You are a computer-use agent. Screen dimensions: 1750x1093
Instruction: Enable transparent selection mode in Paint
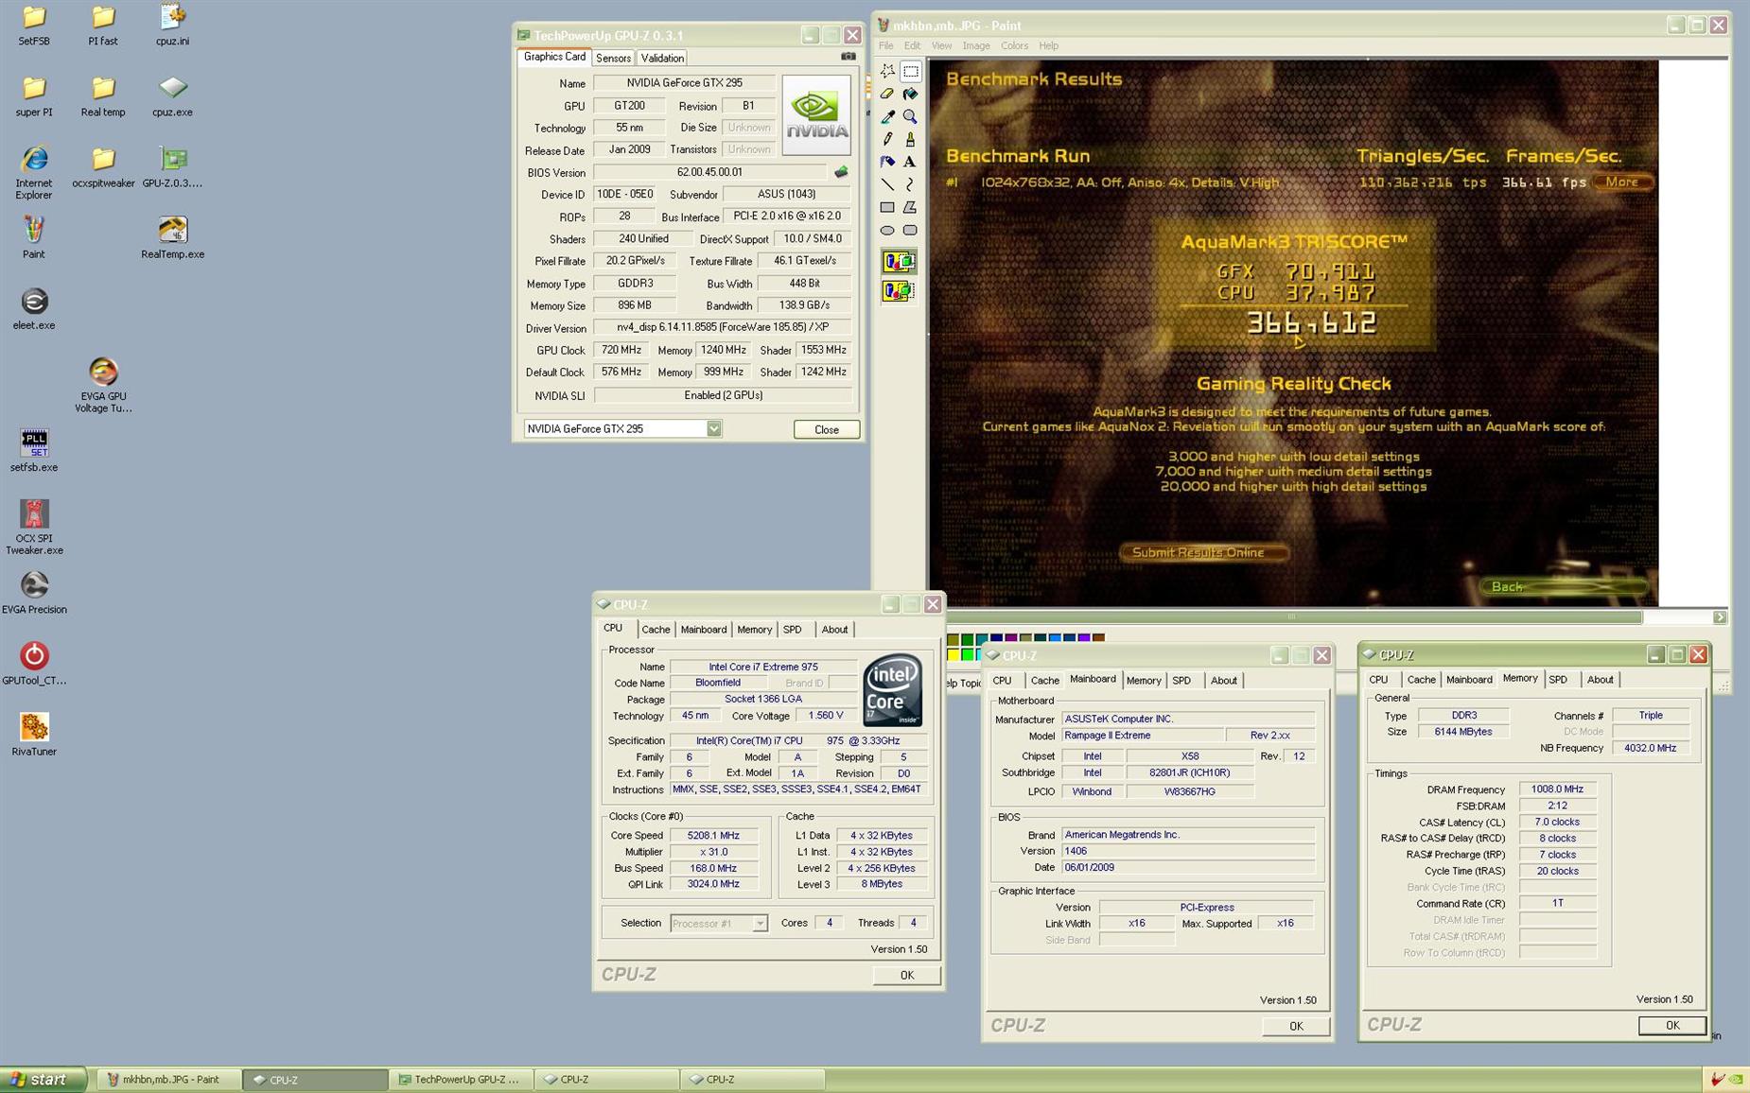(x=898, y=290)
